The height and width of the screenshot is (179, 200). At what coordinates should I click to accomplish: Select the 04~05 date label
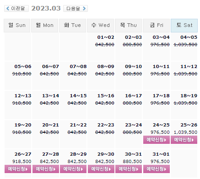(x=189, y=37)
